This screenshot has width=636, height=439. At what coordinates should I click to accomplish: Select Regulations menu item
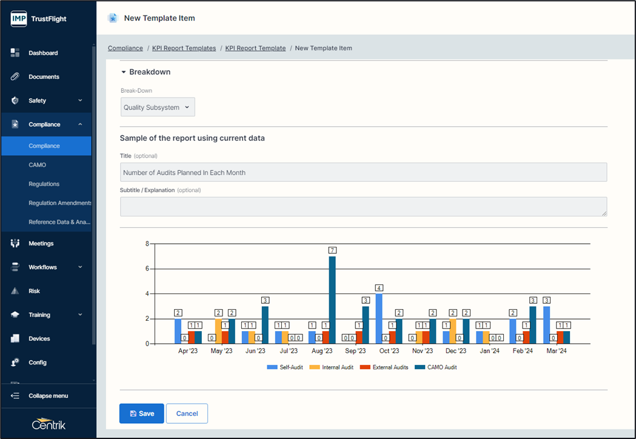[44, 184]
